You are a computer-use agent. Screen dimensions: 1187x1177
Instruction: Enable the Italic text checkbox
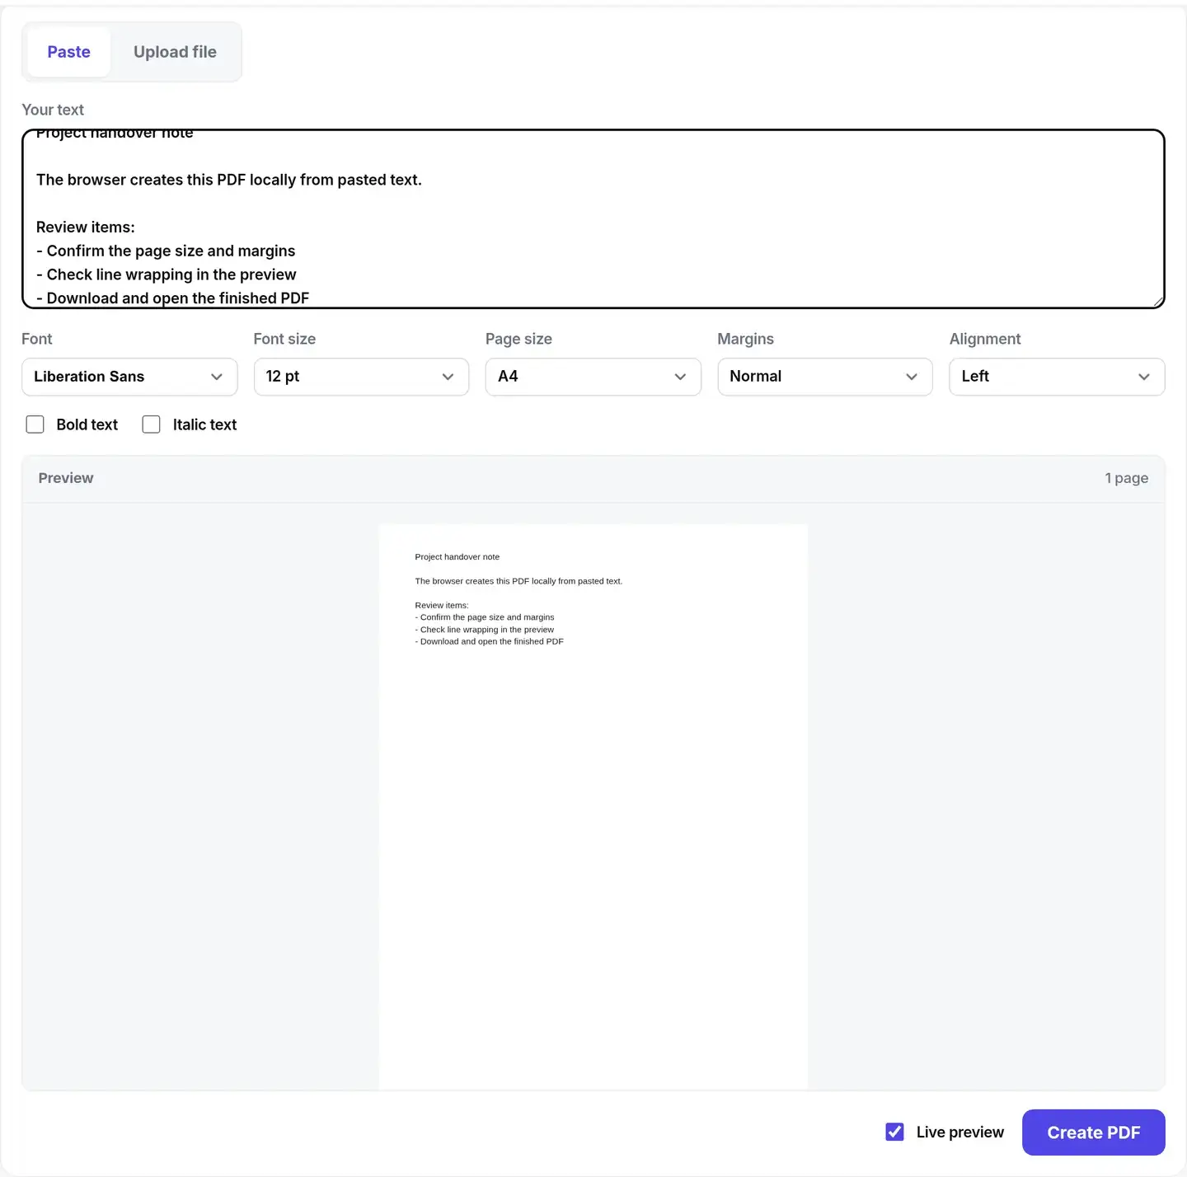[x=151, y=424]
